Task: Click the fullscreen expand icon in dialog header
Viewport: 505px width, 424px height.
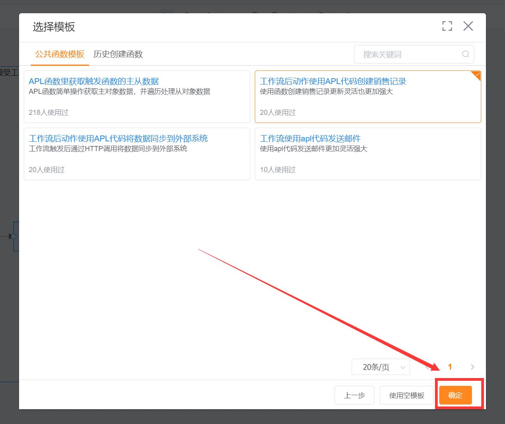Action: click(447, 26)
